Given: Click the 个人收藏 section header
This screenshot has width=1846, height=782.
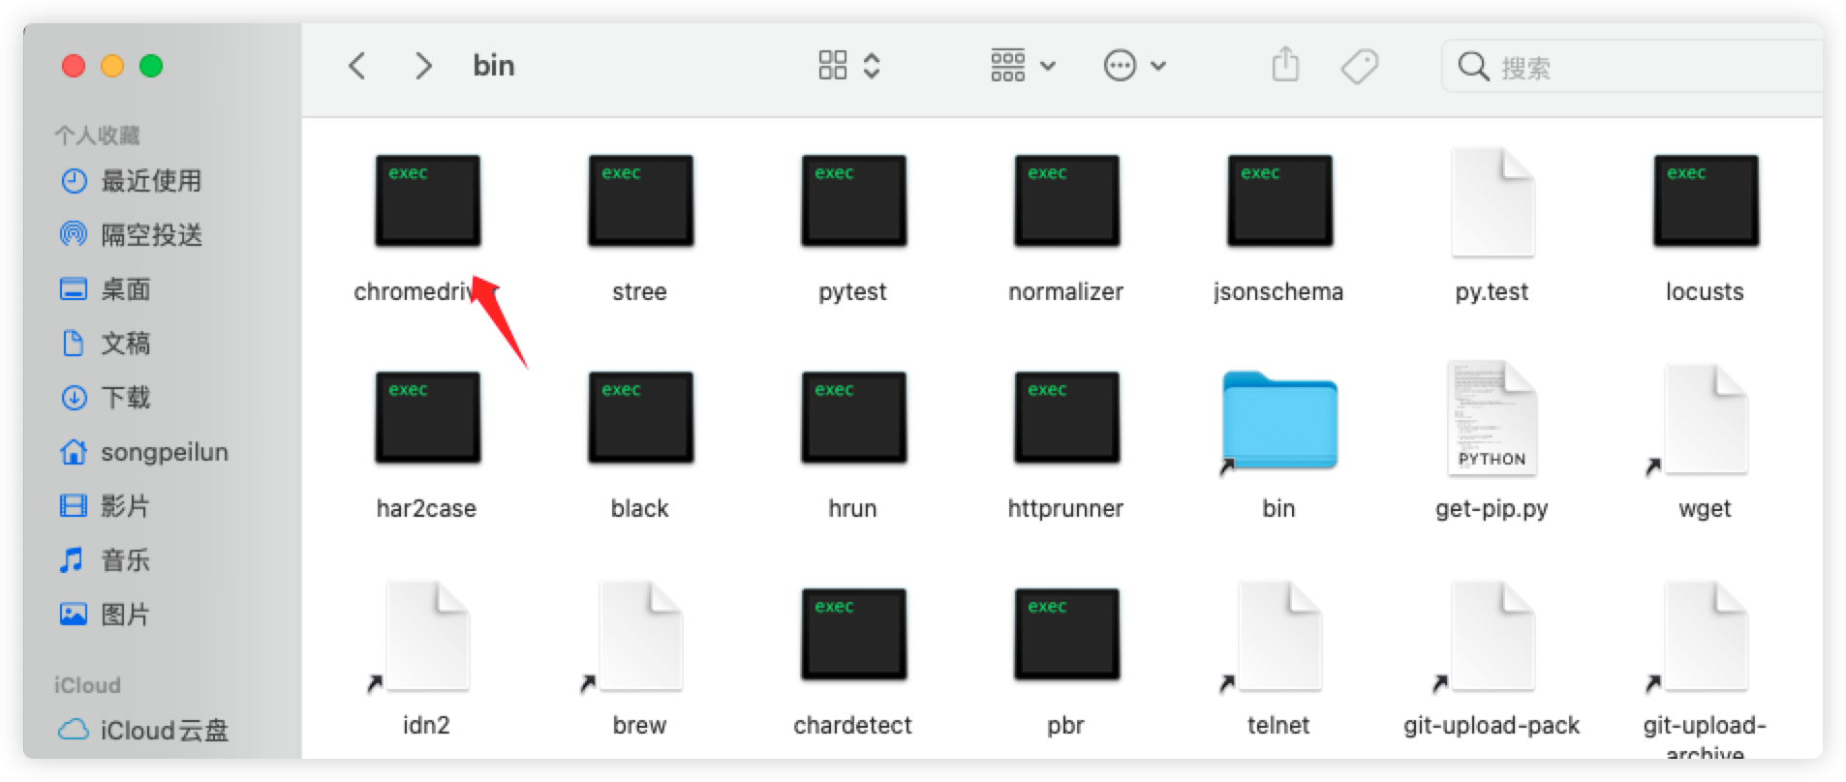Looking at the screenshot, I should click(x=97, y=135).
